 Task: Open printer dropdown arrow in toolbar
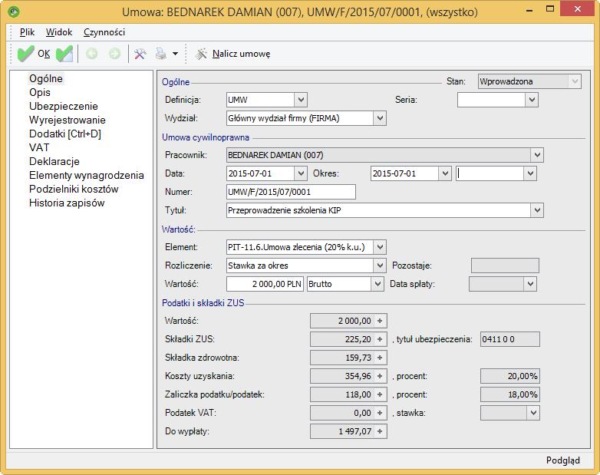click(x=175, y=54)
